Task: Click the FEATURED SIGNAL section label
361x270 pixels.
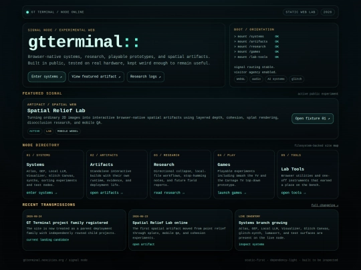Action: pos(42,93)
